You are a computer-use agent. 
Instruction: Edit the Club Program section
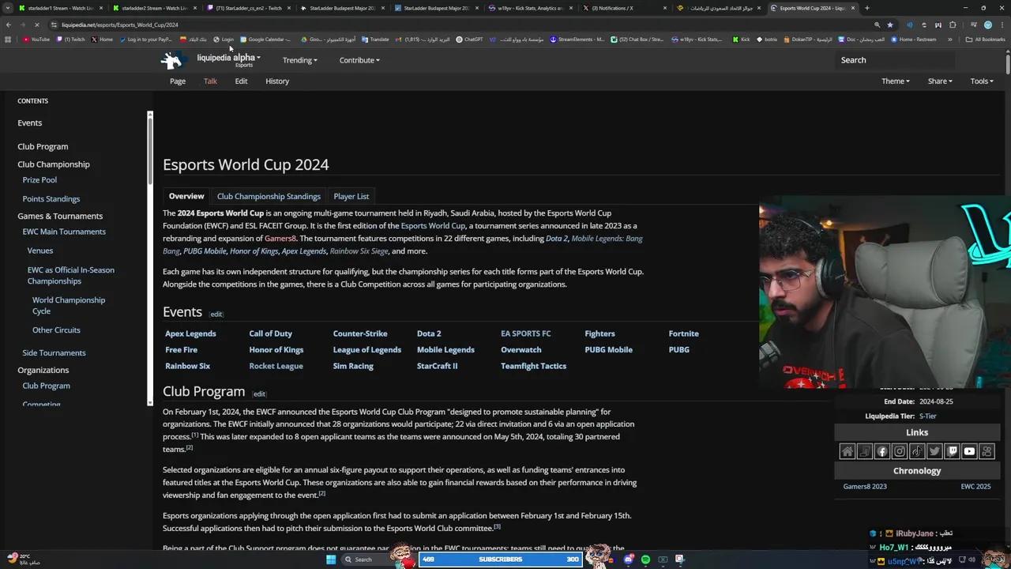[258, 394]
